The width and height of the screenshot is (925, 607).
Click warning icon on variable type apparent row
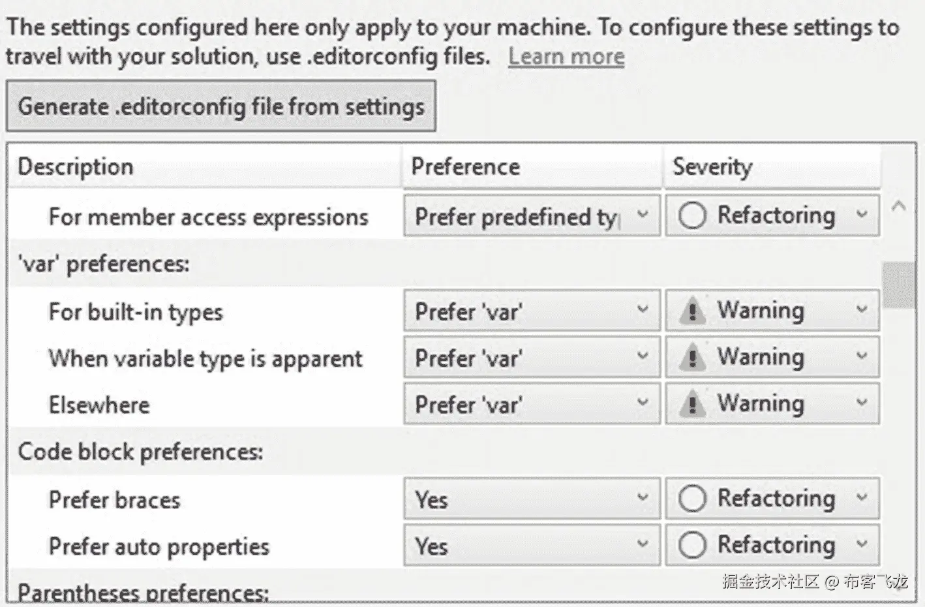click(692, 358)
